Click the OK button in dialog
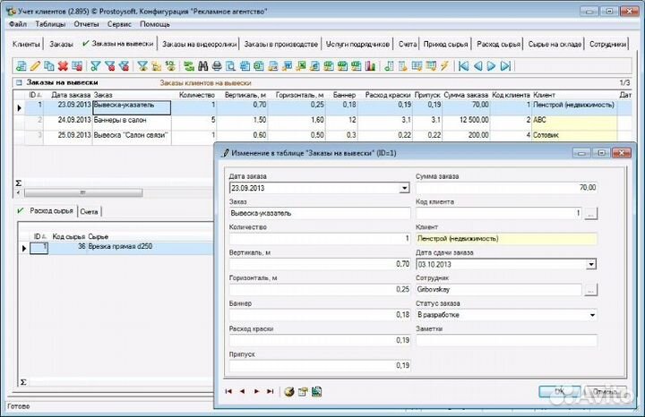645x417 pixels. (x=561, y=391)
